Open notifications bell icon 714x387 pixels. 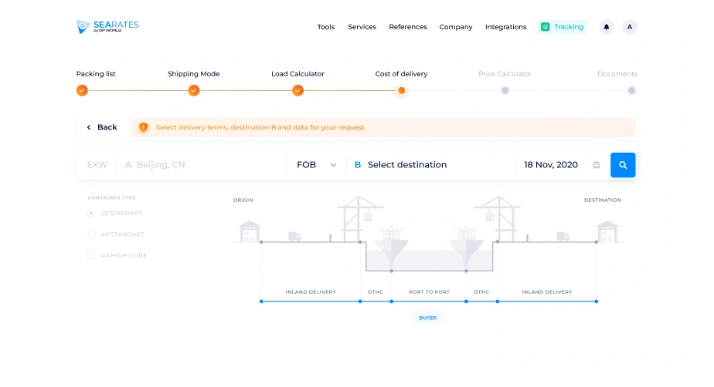pos(606,27)
